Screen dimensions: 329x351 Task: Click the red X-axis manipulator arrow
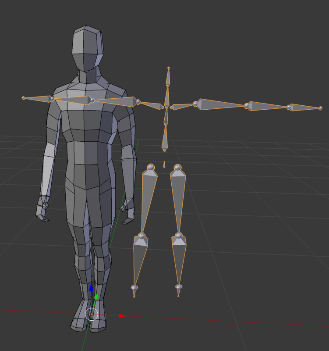[122, 315]
